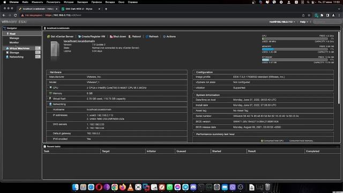Click the Networking count badge
343x193 pixels.
click(38, 57)
